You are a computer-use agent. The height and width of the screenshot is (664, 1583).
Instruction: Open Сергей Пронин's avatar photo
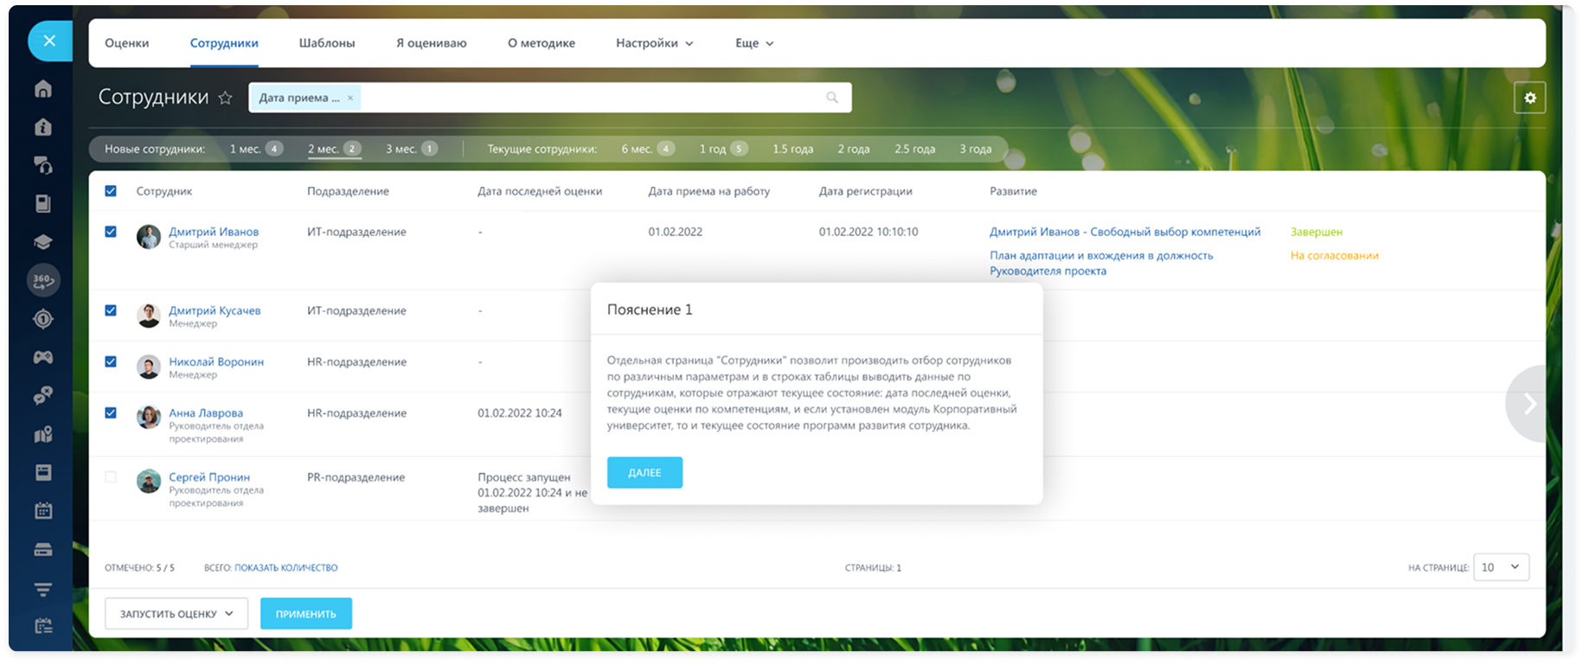[149, 482]
